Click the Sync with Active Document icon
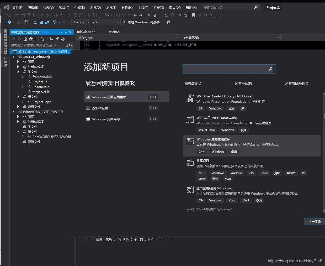Screen dimensions: 325x266 [x=51, y=39]
